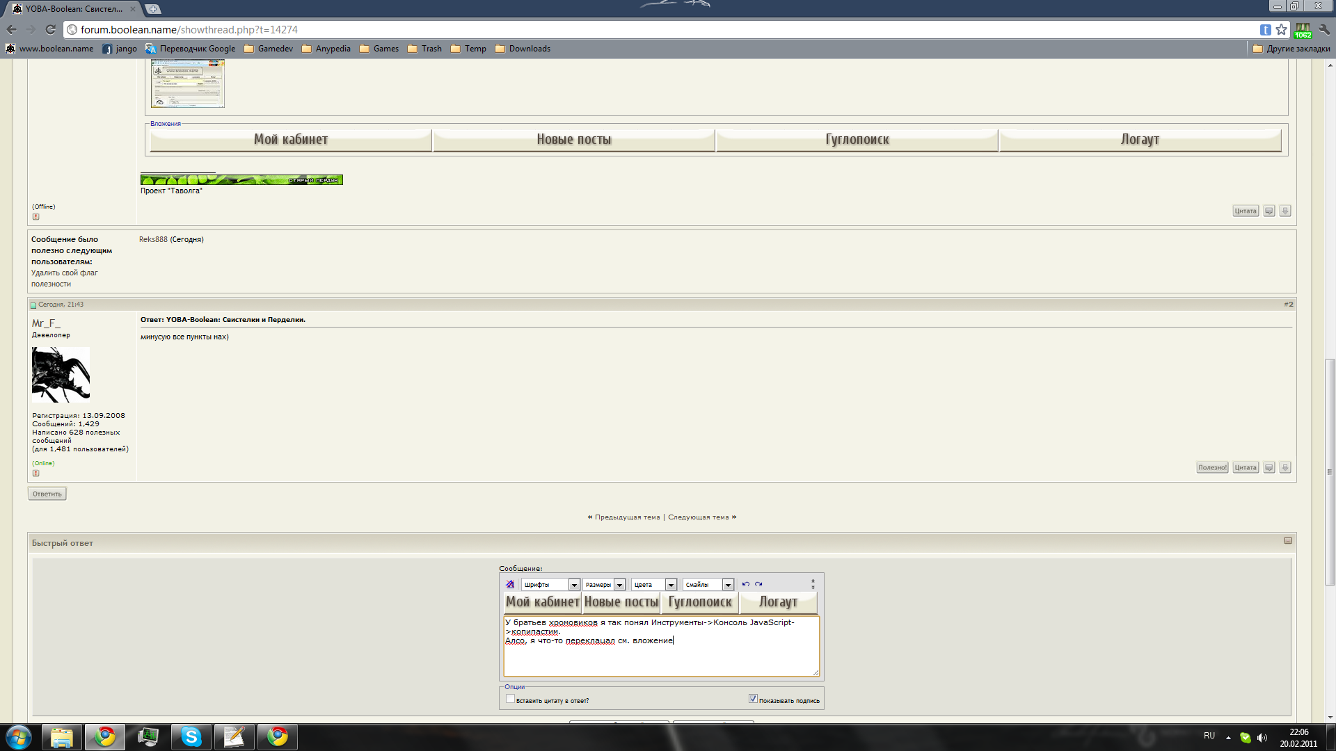Open Skype from the taskbar
Screen dimensions: 1336x751
[x=191, y=736]
